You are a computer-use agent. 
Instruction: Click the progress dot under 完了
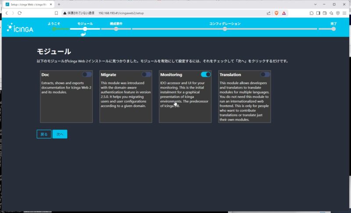click(333, 29)
